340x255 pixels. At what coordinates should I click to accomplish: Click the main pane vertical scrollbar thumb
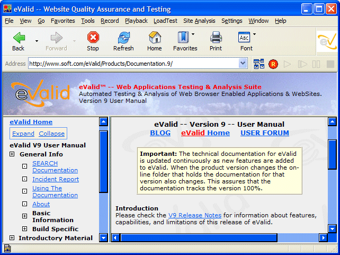click(332, 154)
